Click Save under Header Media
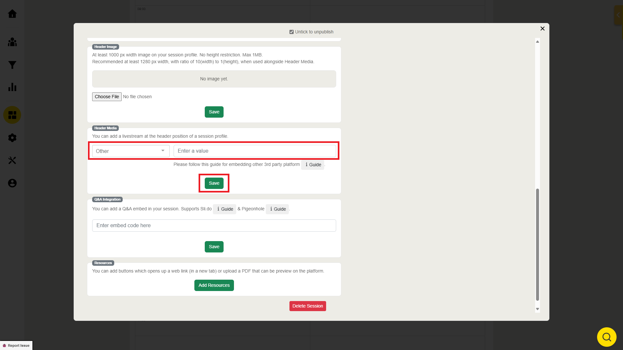This screenshot has width=623, height=350. (x=214, y=183)
